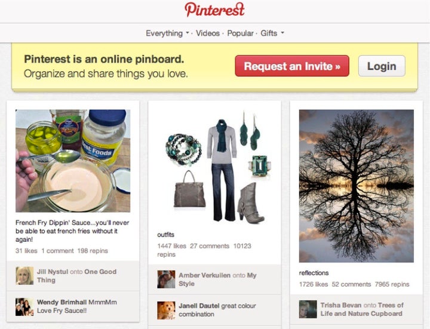Screen dimensions: 430x329
Task: Open Trees of Life and Nature Cupboard board
Action: [x=362, y=309]
